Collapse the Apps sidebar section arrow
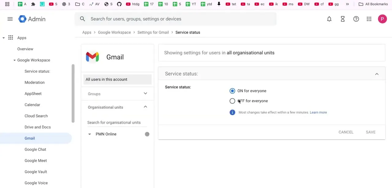This screenshot has height=188, width=392. click(x=4, y=38)
